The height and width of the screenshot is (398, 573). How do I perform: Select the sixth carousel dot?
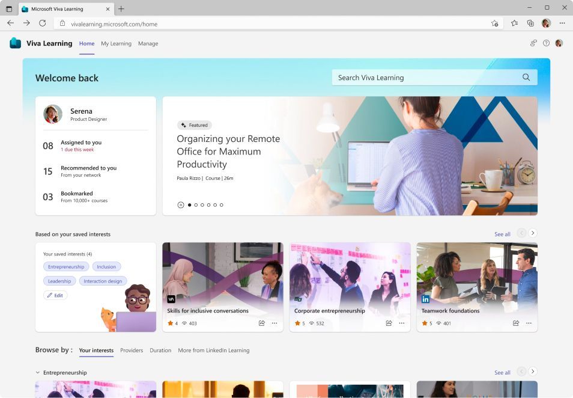[222, 205]
